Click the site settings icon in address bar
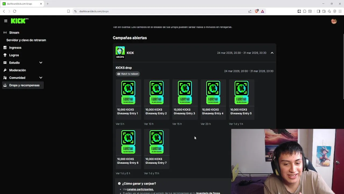344x194 pixels. 76,11
